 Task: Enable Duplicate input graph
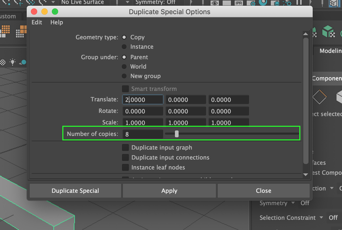(125, 147)
